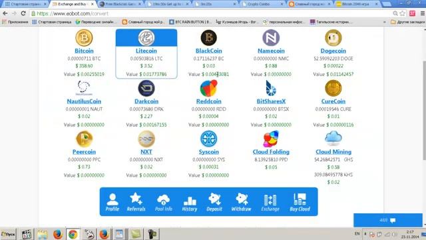Switch to the Free Blackcoin browser tab
This screenshot has height=240, width=426.
(x=120, y=4)
